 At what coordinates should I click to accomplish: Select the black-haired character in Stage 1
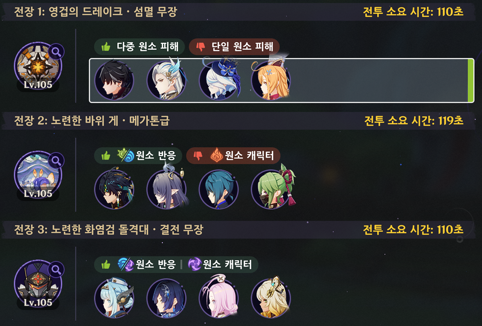[x=114, y=80]
